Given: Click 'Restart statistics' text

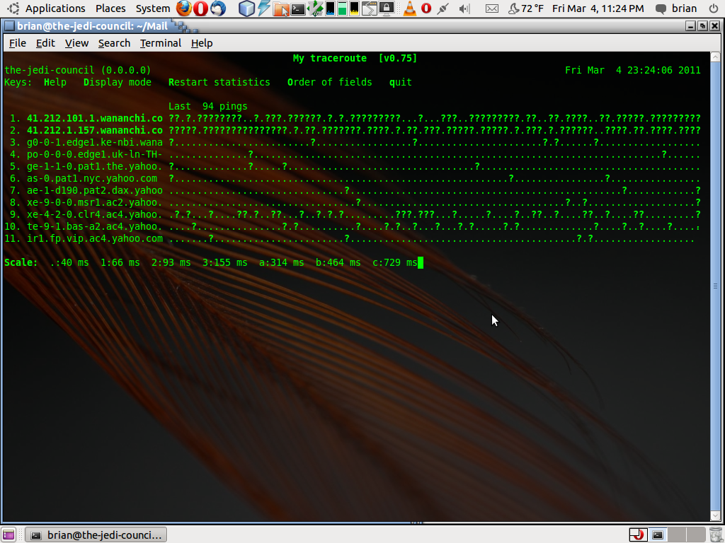Looking at the screenshot, I should click(219, 82).
